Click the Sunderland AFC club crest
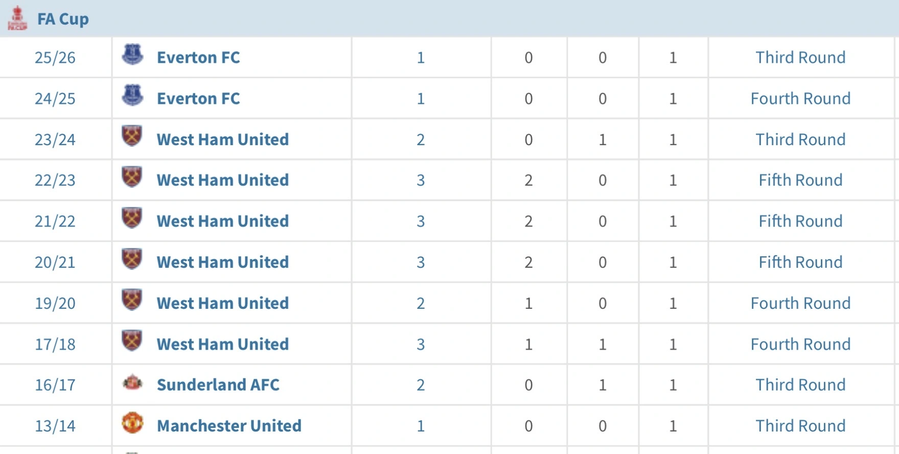899x454 pixels. [x=132, y=382]
